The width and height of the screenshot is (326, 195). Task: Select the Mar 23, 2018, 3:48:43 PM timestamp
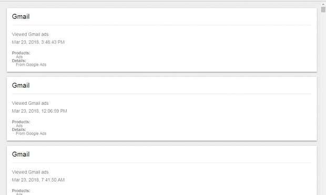tap(38, 42)
